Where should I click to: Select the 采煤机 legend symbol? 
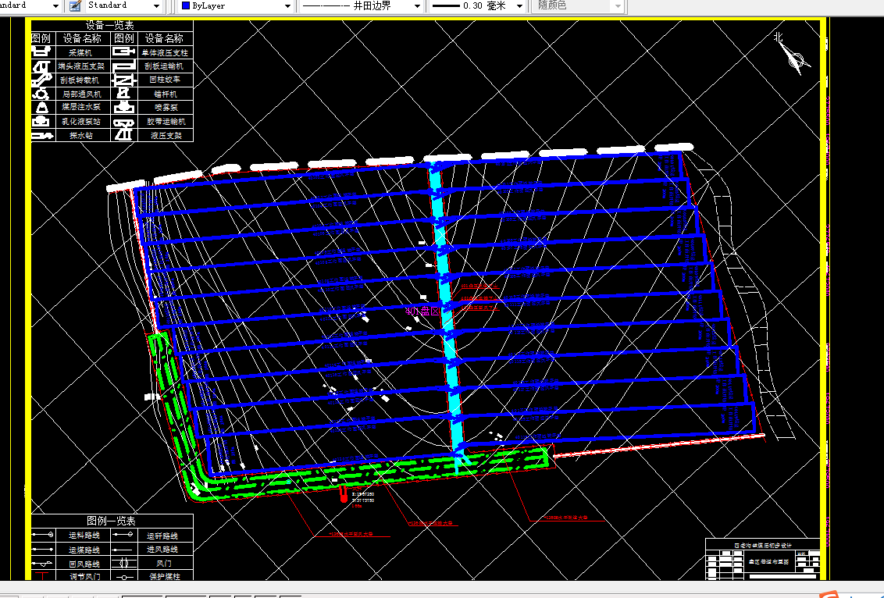pos(41,52)
